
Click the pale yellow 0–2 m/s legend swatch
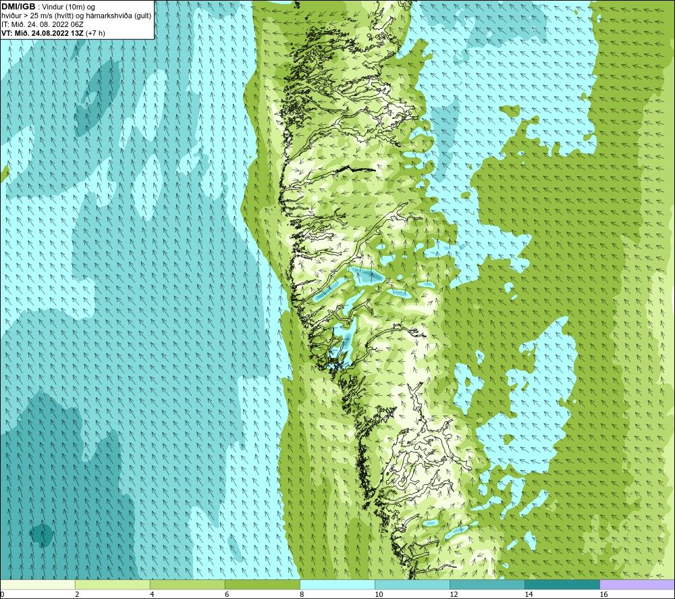click(x=38, y=584)
